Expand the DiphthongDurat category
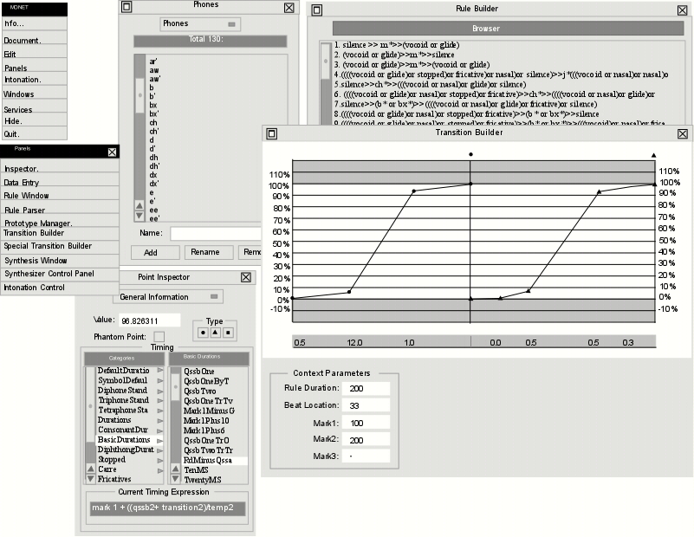694x537 pixels. [160, 450]
